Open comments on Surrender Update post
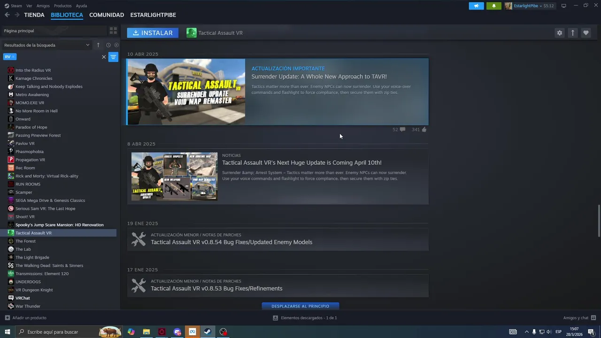The width and height of the screenshot is (601, 338). coord(402,130)
